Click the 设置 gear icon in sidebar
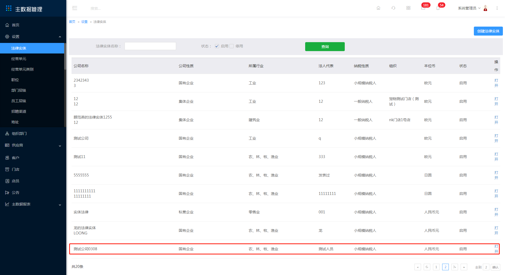The image size is (505, 275). pyautogui.click(x=7, y=37)
